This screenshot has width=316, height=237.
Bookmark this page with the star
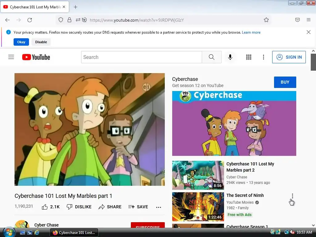click(266, 20)
